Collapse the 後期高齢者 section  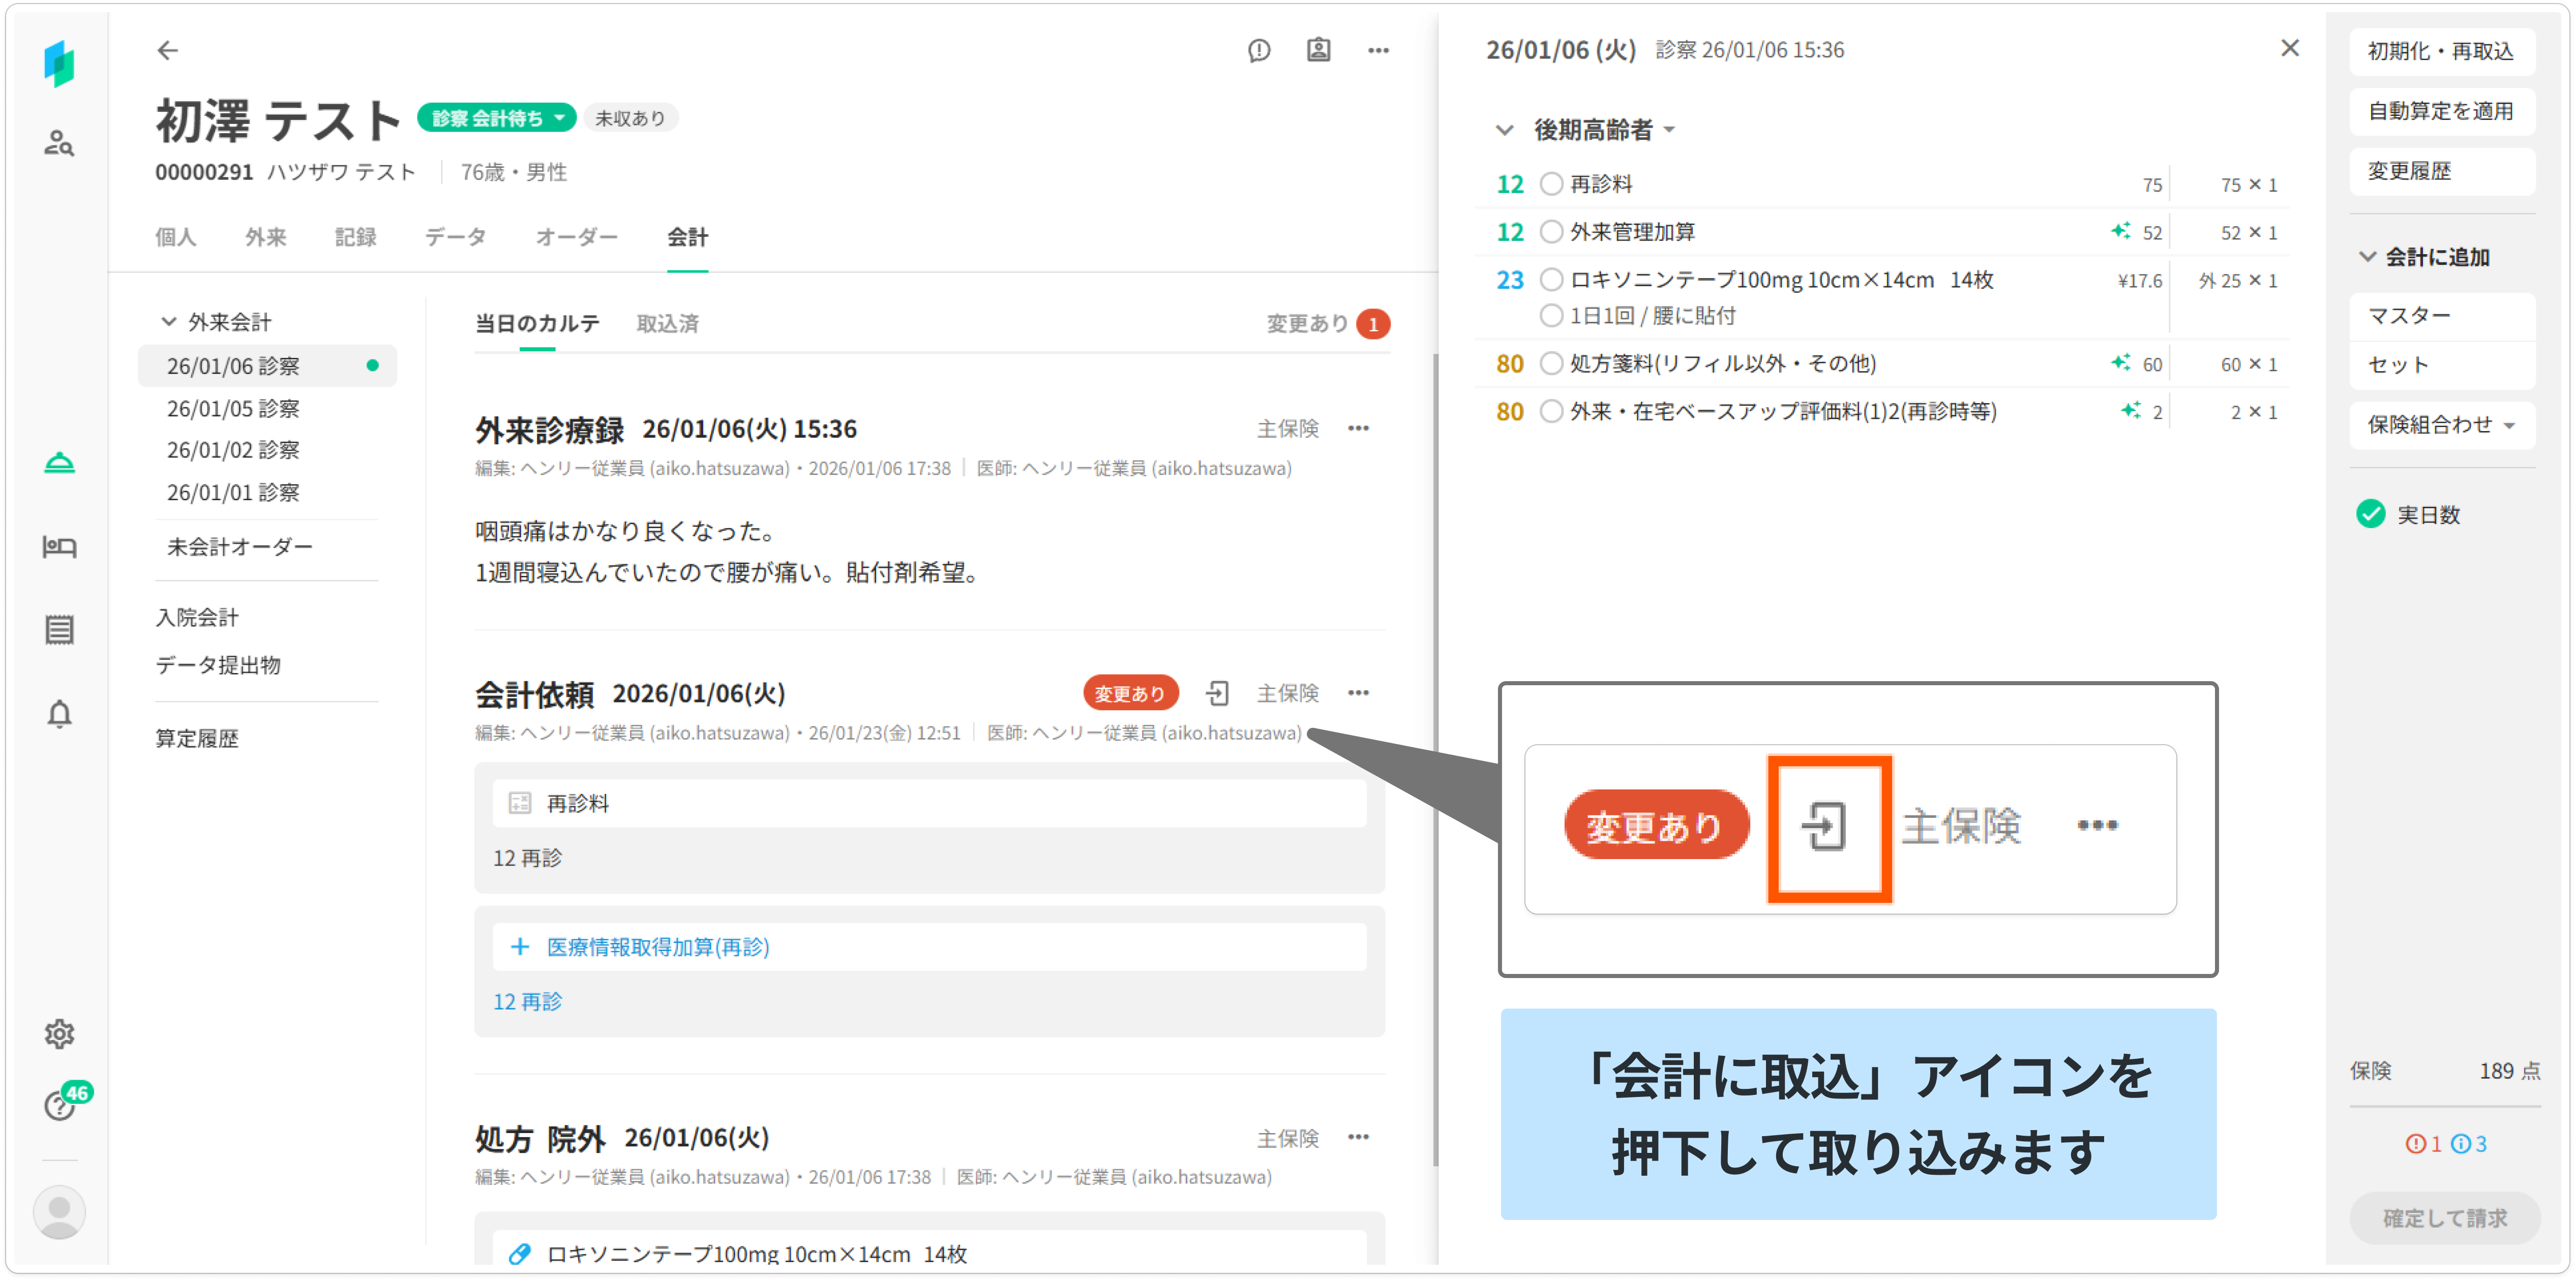click(x=1504, y=130)
